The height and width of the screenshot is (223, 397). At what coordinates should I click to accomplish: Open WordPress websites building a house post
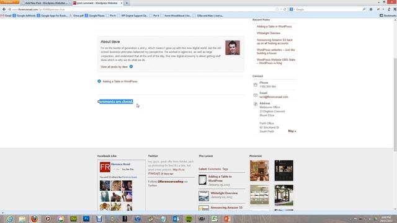275,51
